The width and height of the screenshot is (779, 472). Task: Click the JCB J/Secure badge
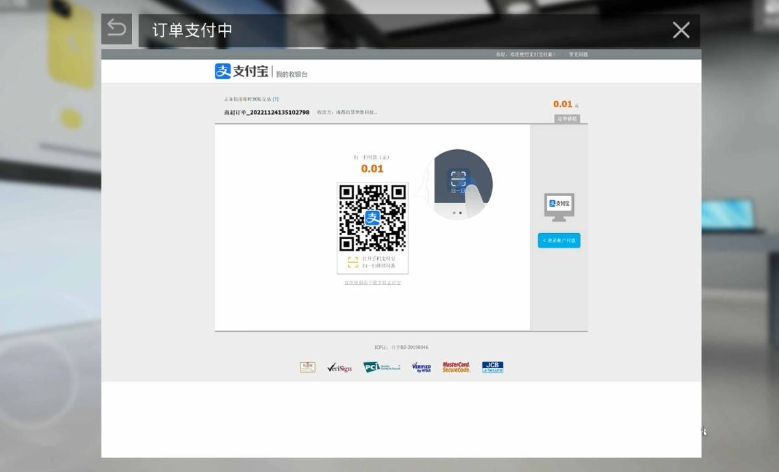click(x=493, y=367)
